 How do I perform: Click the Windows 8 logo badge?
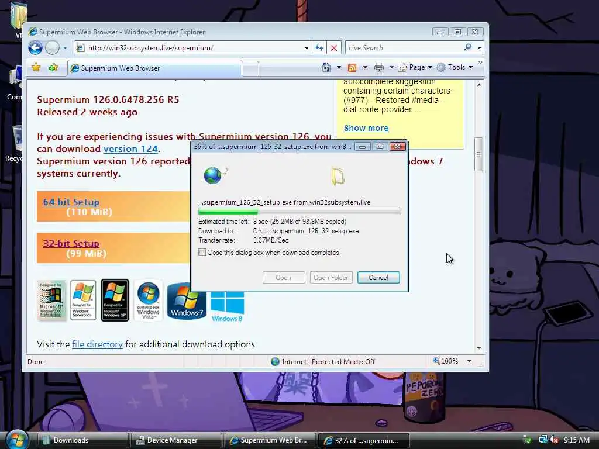click(227, 306)
